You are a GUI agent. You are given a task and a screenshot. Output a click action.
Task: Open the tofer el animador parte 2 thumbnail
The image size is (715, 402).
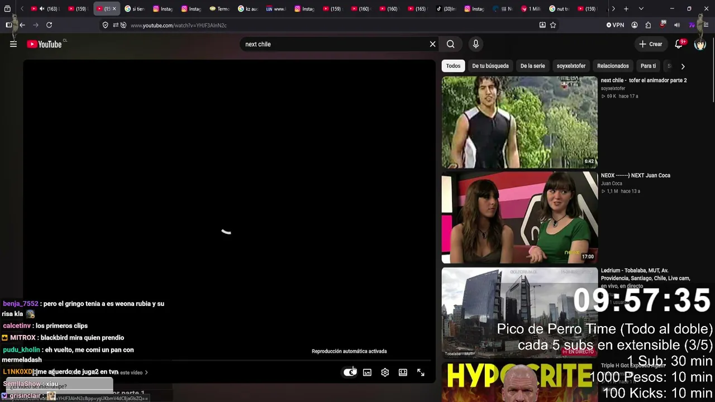pos(519,122)
